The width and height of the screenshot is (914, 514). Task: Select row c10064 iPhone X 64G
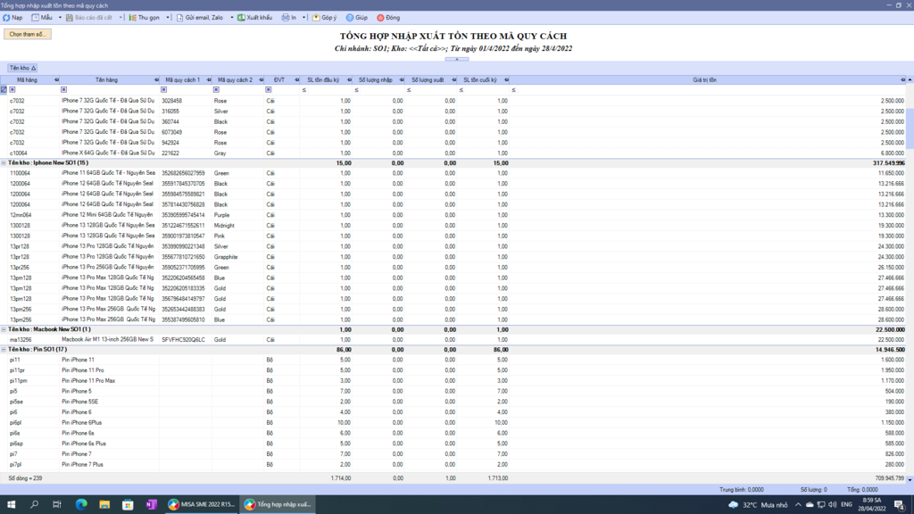[456, 153]
